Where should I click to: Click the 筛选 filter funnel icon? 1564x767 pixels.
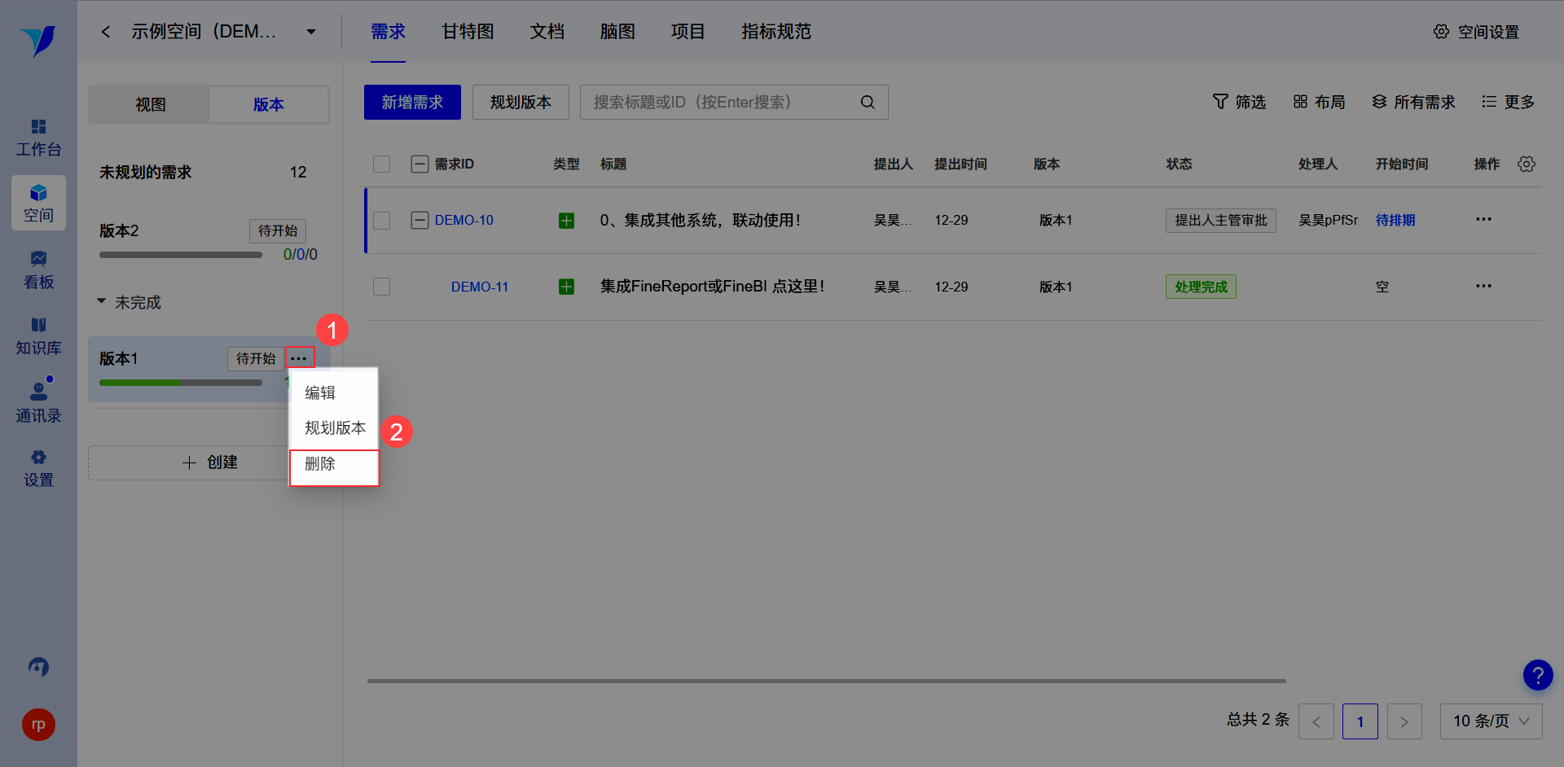[x=1220, y=102]
